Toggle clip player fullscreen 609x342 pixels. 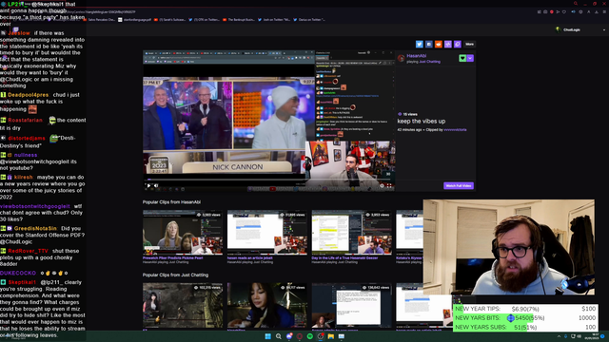pos(389,186)
